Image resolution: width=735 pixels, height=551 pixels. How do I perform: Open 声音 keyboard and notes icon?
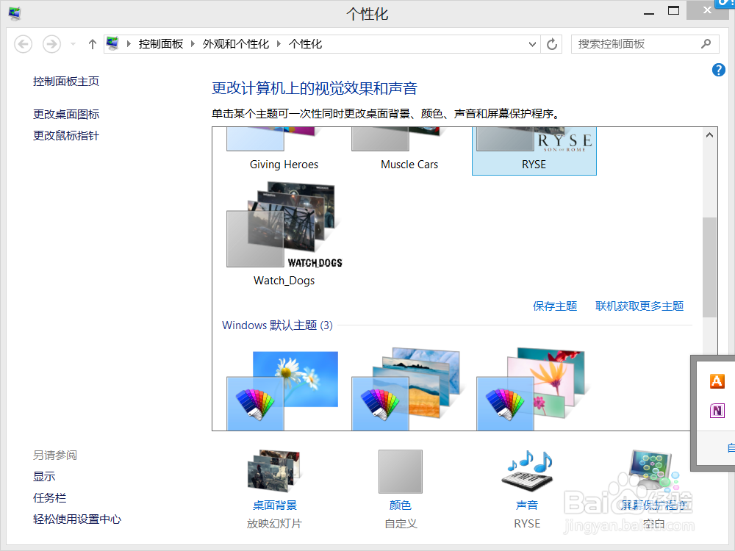tap(527, 472)
